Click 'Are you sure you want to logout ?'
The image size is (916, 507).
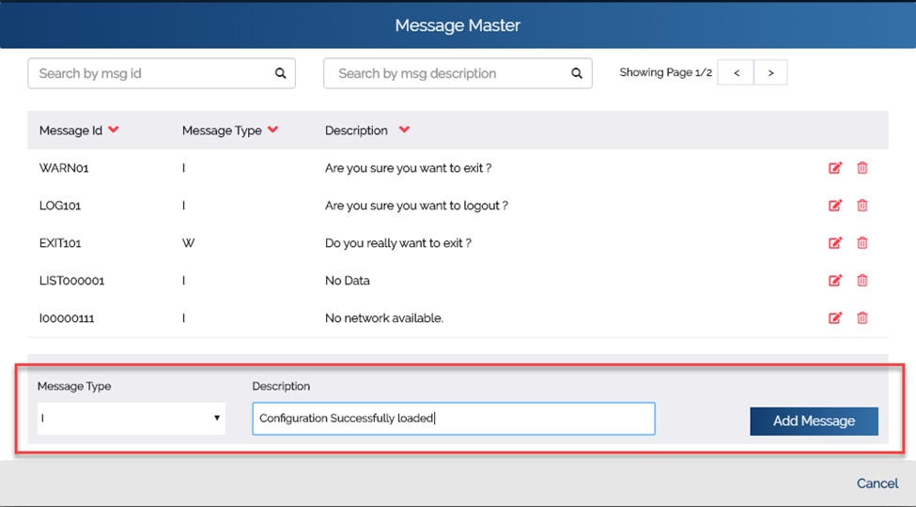[x=416, y=206]
